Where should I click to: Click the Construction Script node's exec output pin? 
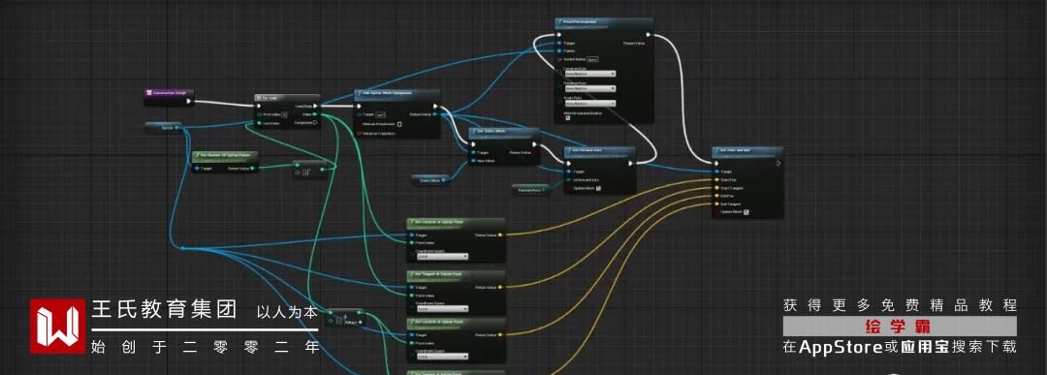(x=189, y=102)
